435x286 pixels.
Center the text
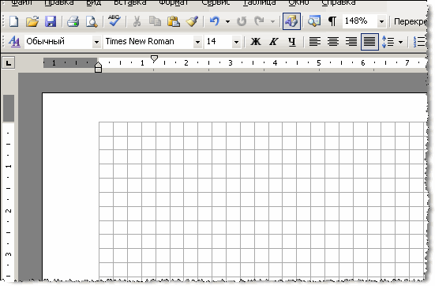point(333,42)
